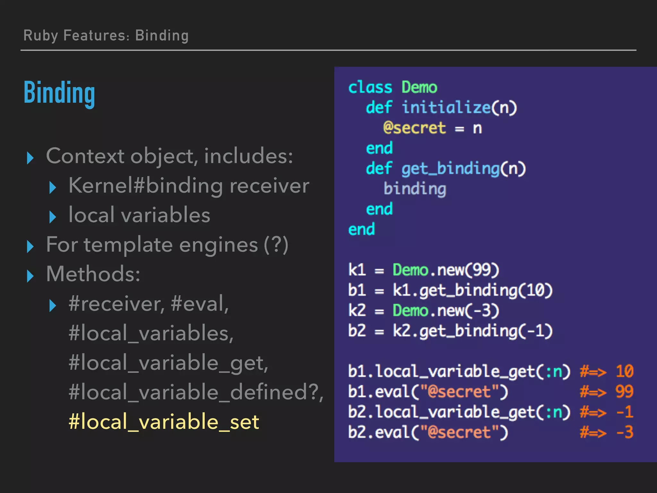Click the blue Binding heading
Image resolution: width=657 pixels, height=493 pixels.
59,93
